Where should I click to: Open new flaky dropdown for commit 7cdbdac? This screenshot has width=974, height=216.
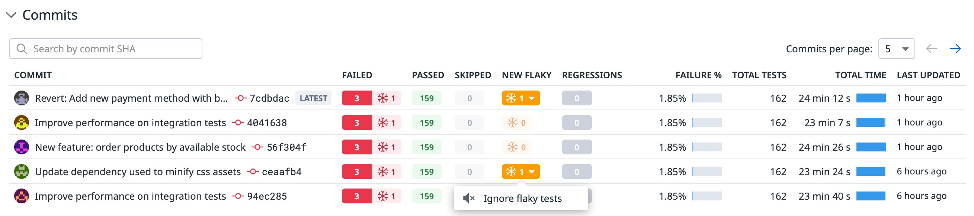coord(520,98)
